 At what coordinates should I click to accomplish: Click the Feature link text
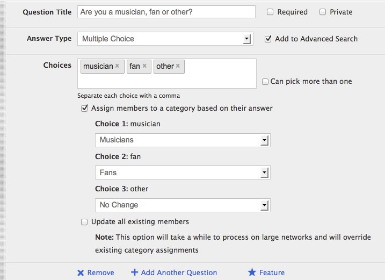[x=272, y=272]
